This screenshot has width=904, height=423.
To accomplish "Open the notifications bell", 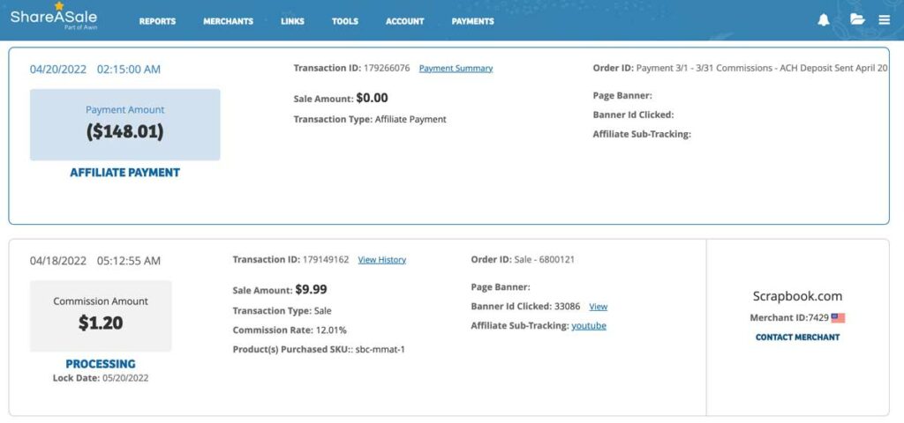I will 824,20.
